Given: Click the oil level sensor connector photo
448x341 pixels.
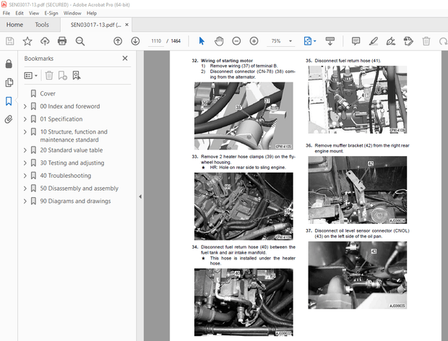Looking at the screenshot, I should [x=358, y=275].
